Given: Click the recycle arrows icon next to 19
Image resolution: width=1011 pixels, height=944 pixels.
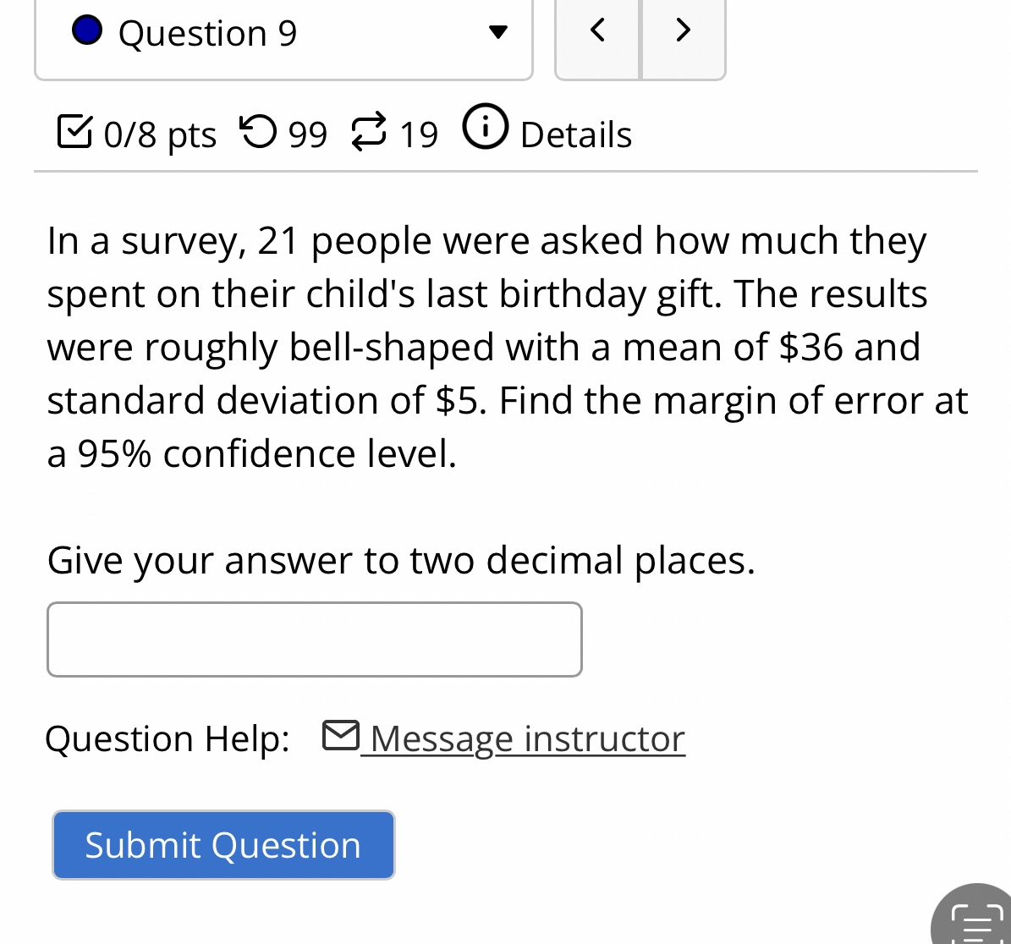Looking at the screenshot, I should tap(369, 131).
